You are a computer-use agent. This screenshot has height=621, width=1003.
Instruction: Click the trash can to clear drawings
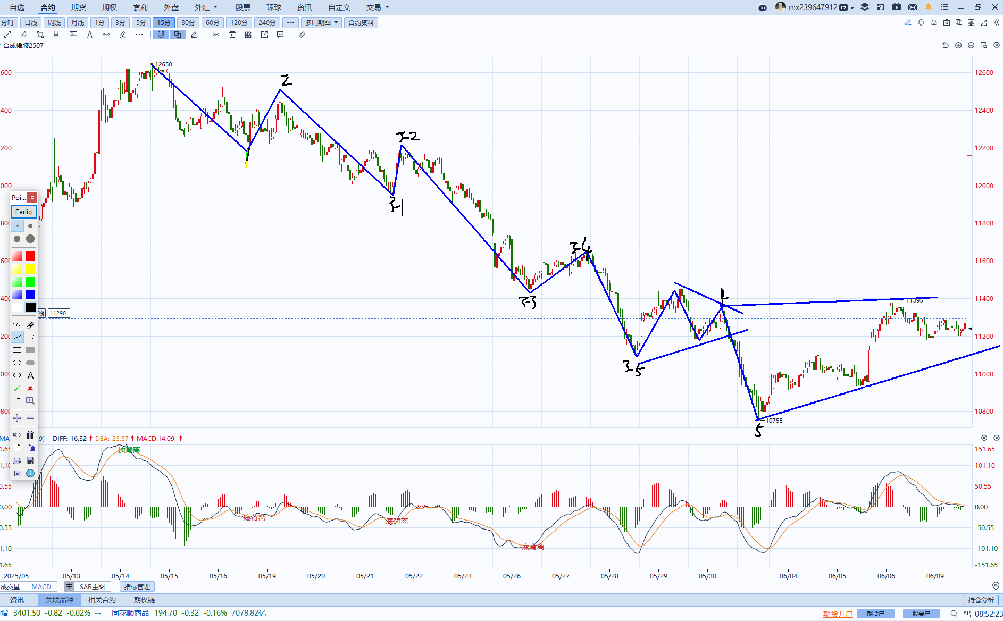coord(30,435)
